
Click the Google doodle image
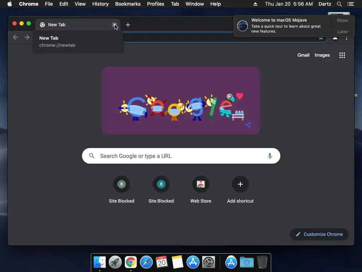[181, 101]
